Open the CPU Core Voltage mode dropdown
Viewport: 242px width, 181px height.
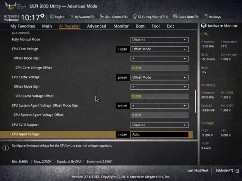coord(159,49)
